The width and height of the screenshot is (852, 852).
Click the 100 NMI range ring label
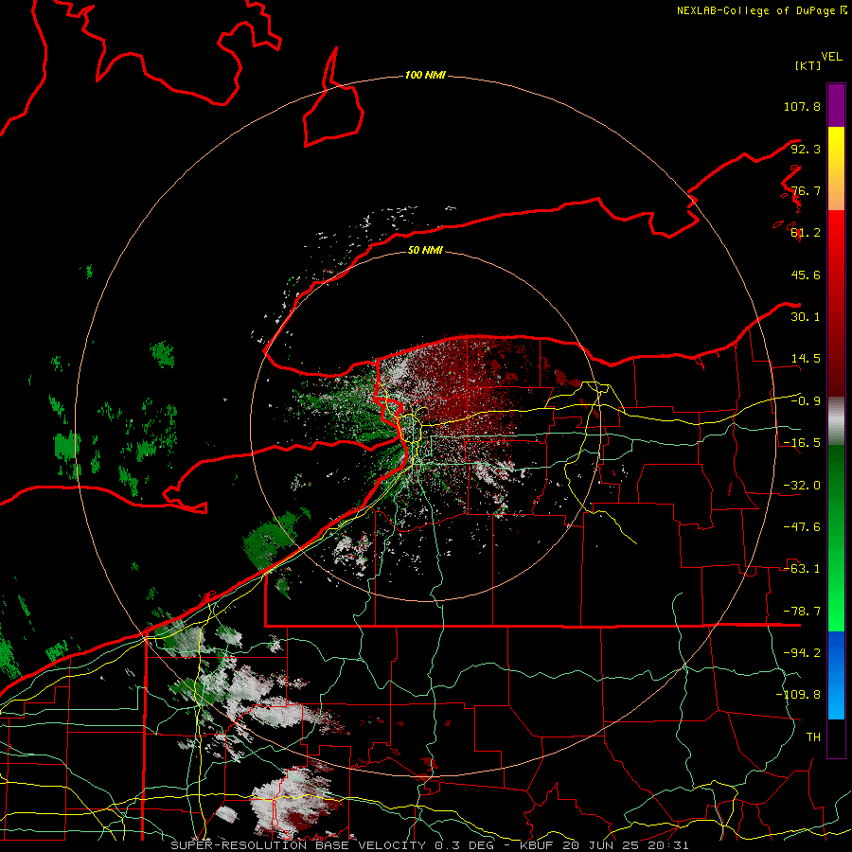425,75
